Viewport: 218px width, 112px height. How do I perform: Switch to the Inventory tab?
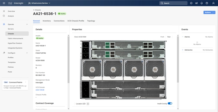47,21
